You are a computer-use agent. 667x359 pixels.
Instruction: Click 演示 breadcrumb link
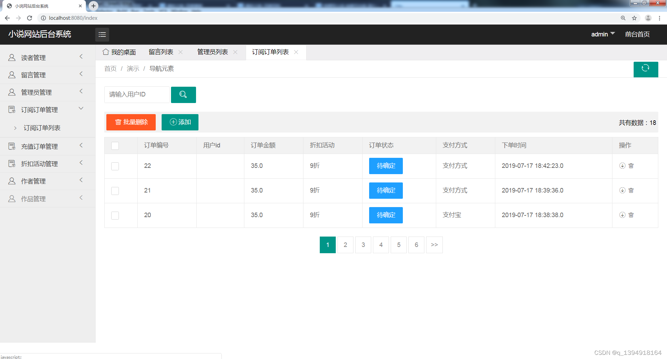(133, 69)
